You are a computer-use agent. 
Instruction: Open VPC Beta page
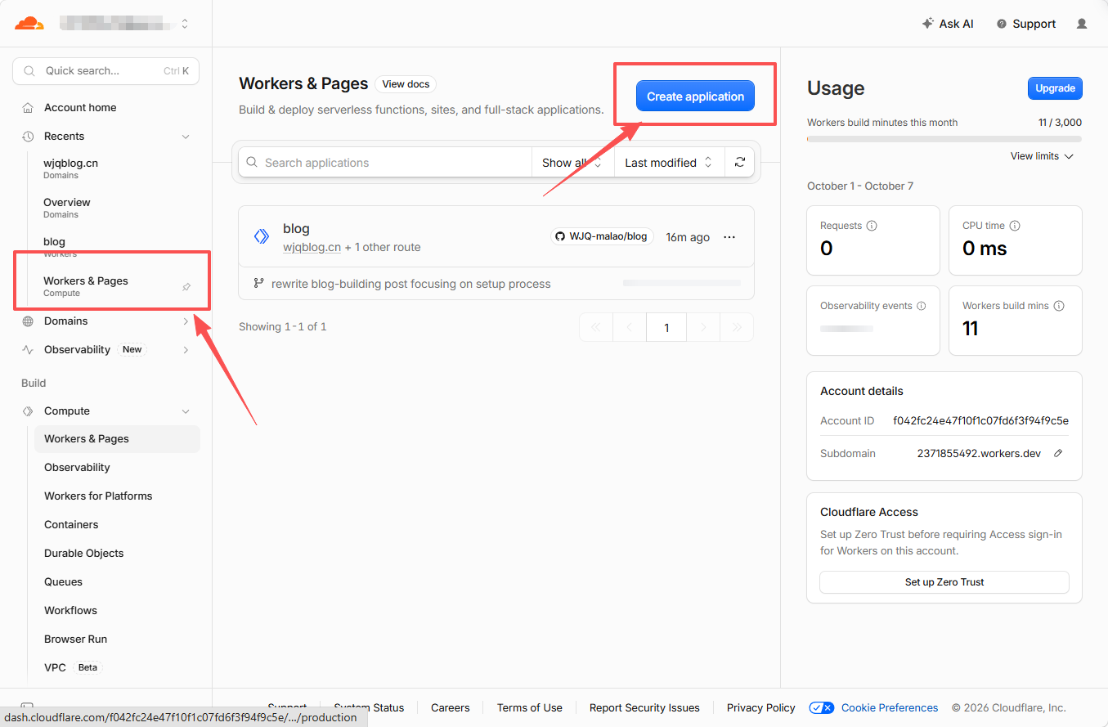coord(72,667)
